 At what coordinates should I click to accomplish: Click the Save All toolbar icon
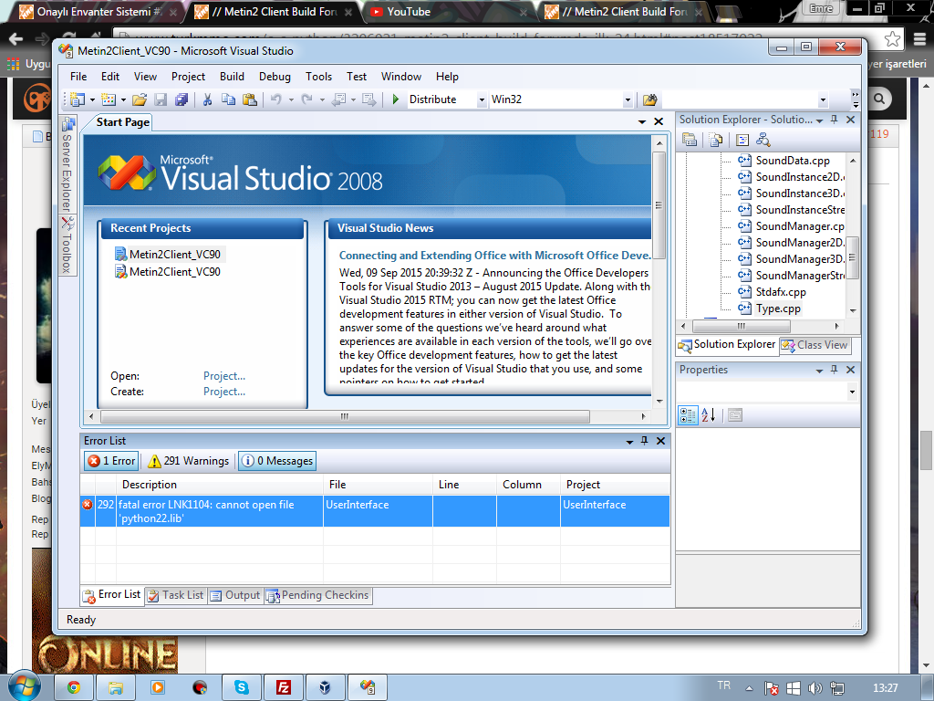(x=182, y=99)
